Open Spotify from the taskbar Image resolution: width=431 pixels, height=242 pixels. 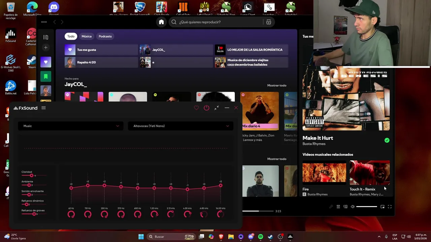[261, 237]
